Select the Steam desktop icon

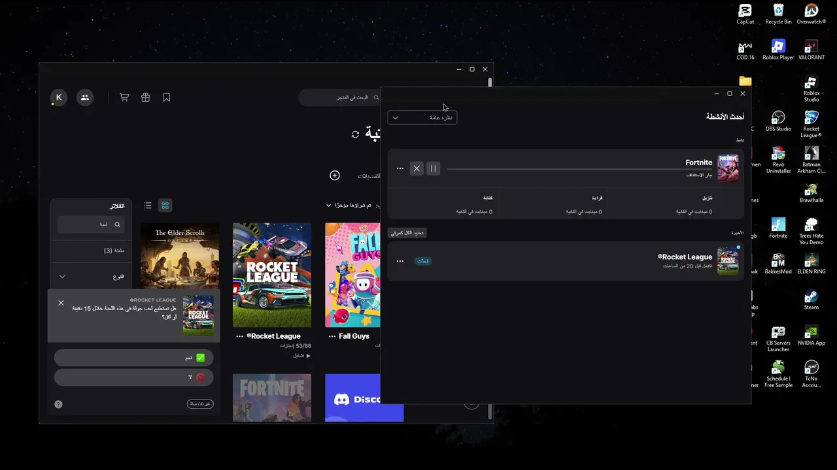pyautogui.click(x=811, y=300)
